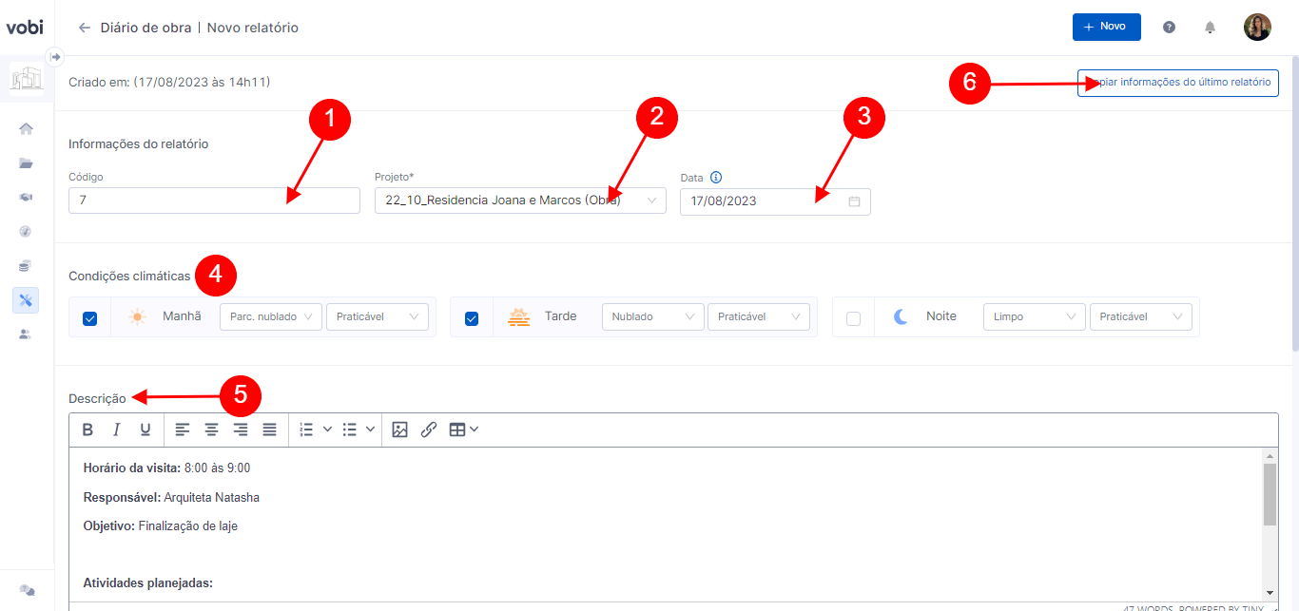Click the 'Responsável: Arquiteta Natasha' line

(171, 497)
